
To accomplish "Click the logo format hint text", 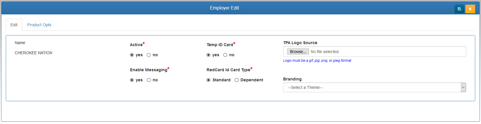I will click(x=317, y=61).
